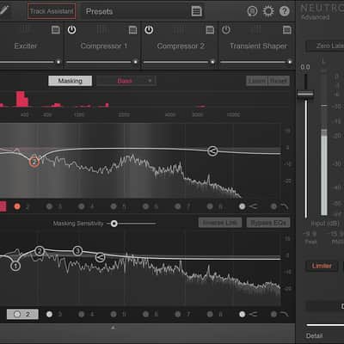The height and width of the screenshot is (344, 344).
Task: Select node 3 in the lower EQ graph
Action: tap(77, 251)
